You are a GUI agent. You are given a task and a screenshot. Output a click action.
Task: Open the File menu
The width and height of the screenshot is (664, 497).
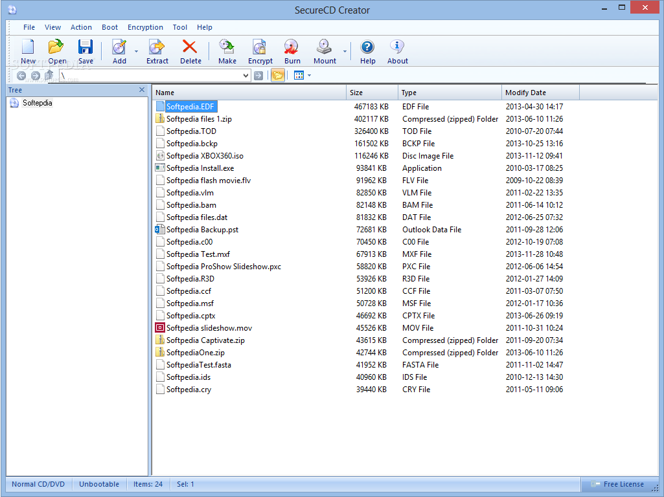(29, 27)
